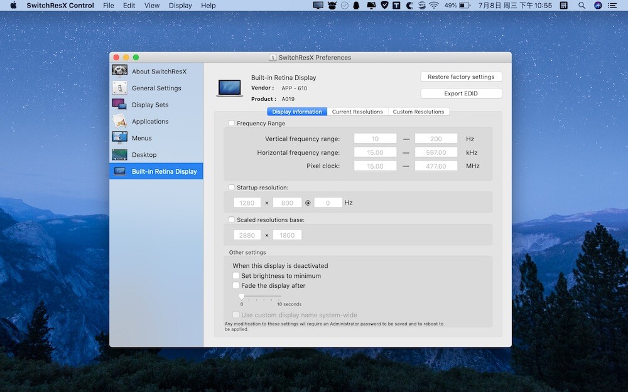
Task: Open the File menu
Action: point(109,5)
